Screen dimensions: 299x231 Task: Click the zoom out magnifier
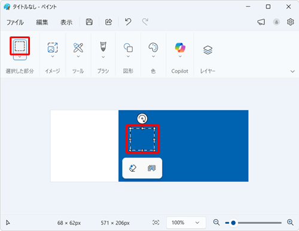coord(216,222)
